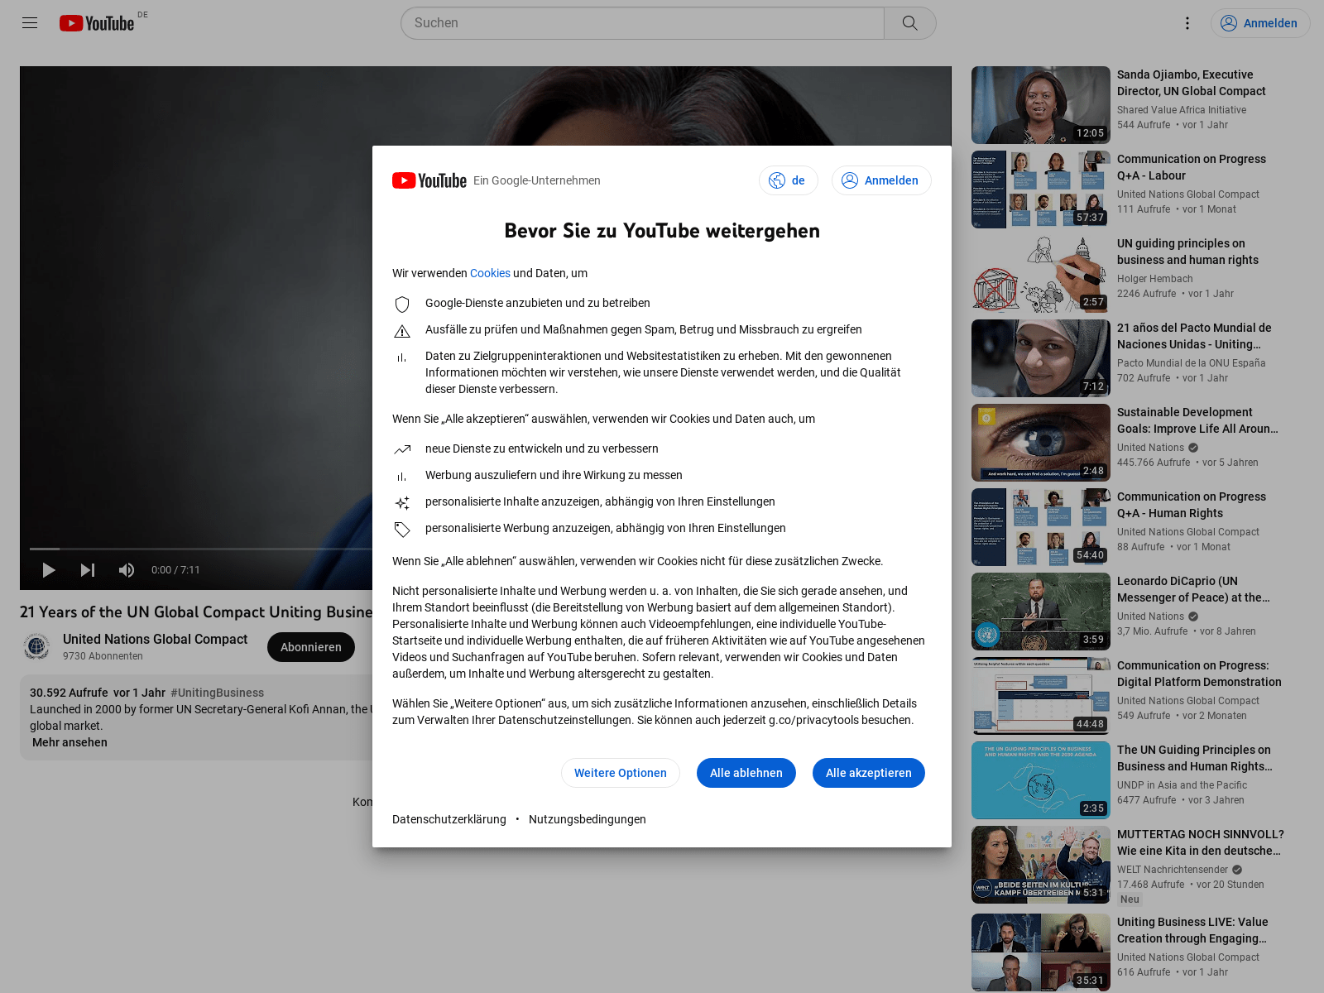Screen dimensions: 1324x993
Task: Click channel name 'Shared Value Africa Initiative'
Action: point(1182,110)
